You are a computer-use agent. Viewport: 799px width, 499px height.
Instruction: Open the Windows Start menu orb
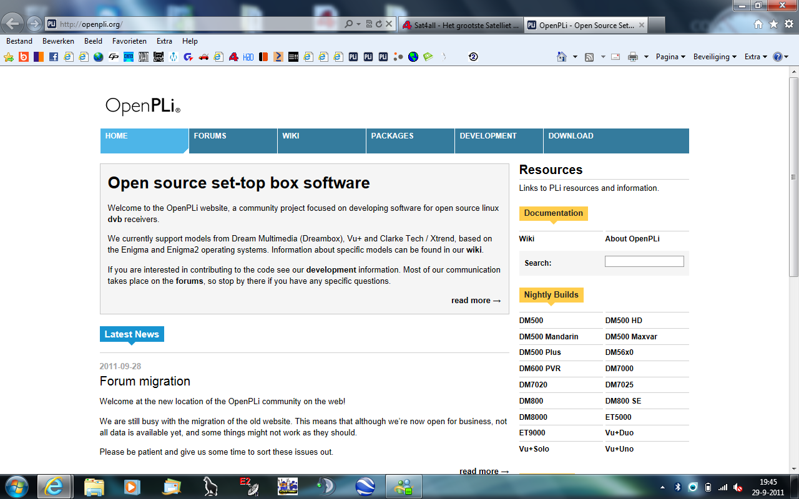[17, 487]
